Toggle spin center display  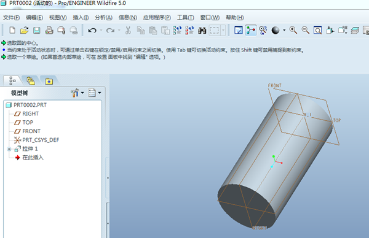pos(251,30)
